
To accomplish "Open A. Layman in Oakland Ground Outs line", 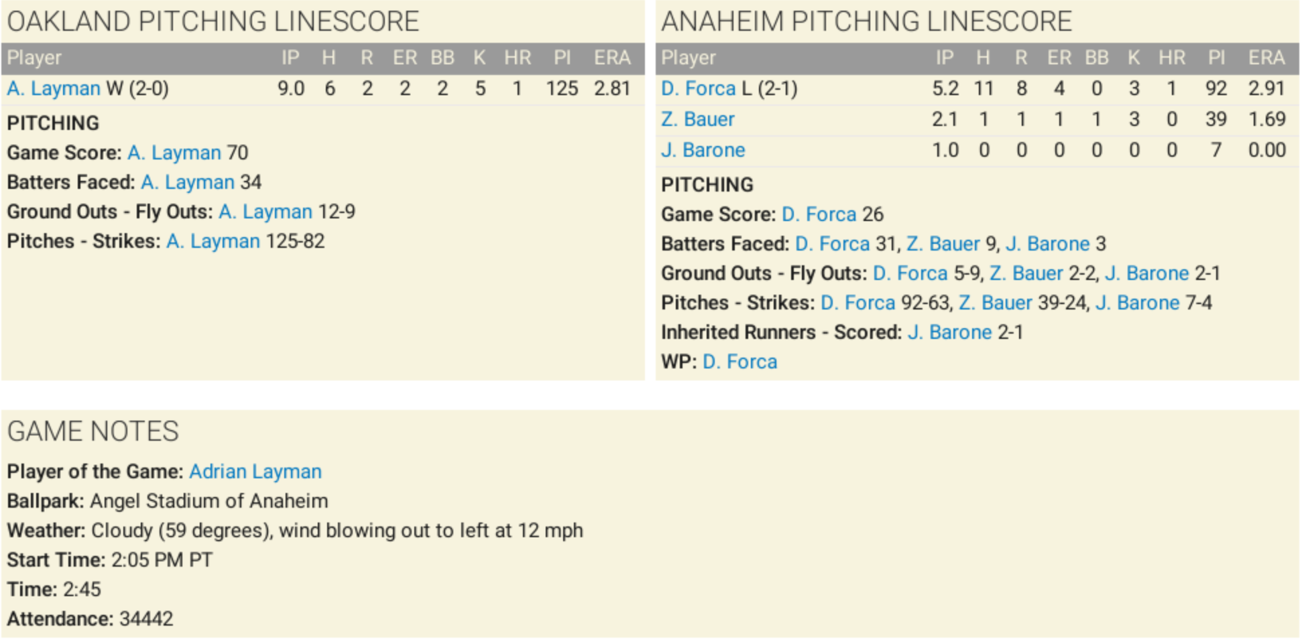I will point(265,212).
